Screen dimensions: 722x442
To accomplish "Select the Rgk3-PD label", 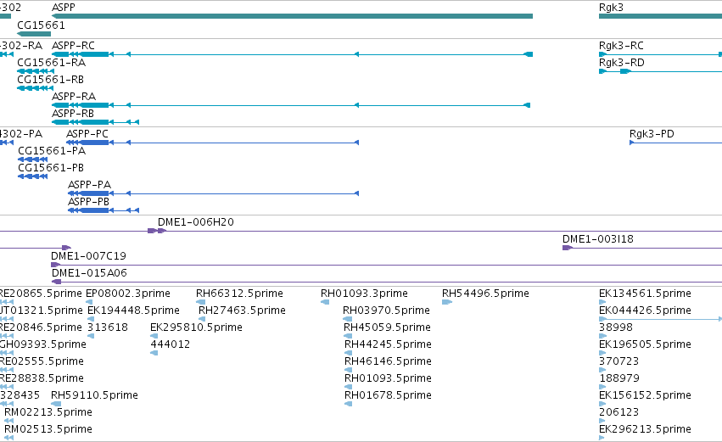I will (x=652, y=134).
